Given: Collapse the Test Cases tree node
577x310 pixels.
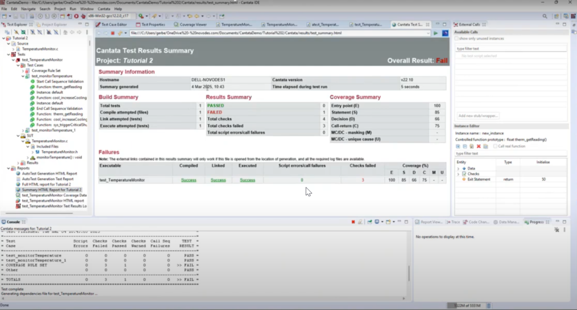Looking at the screenshot, I should tap(18, 65).
